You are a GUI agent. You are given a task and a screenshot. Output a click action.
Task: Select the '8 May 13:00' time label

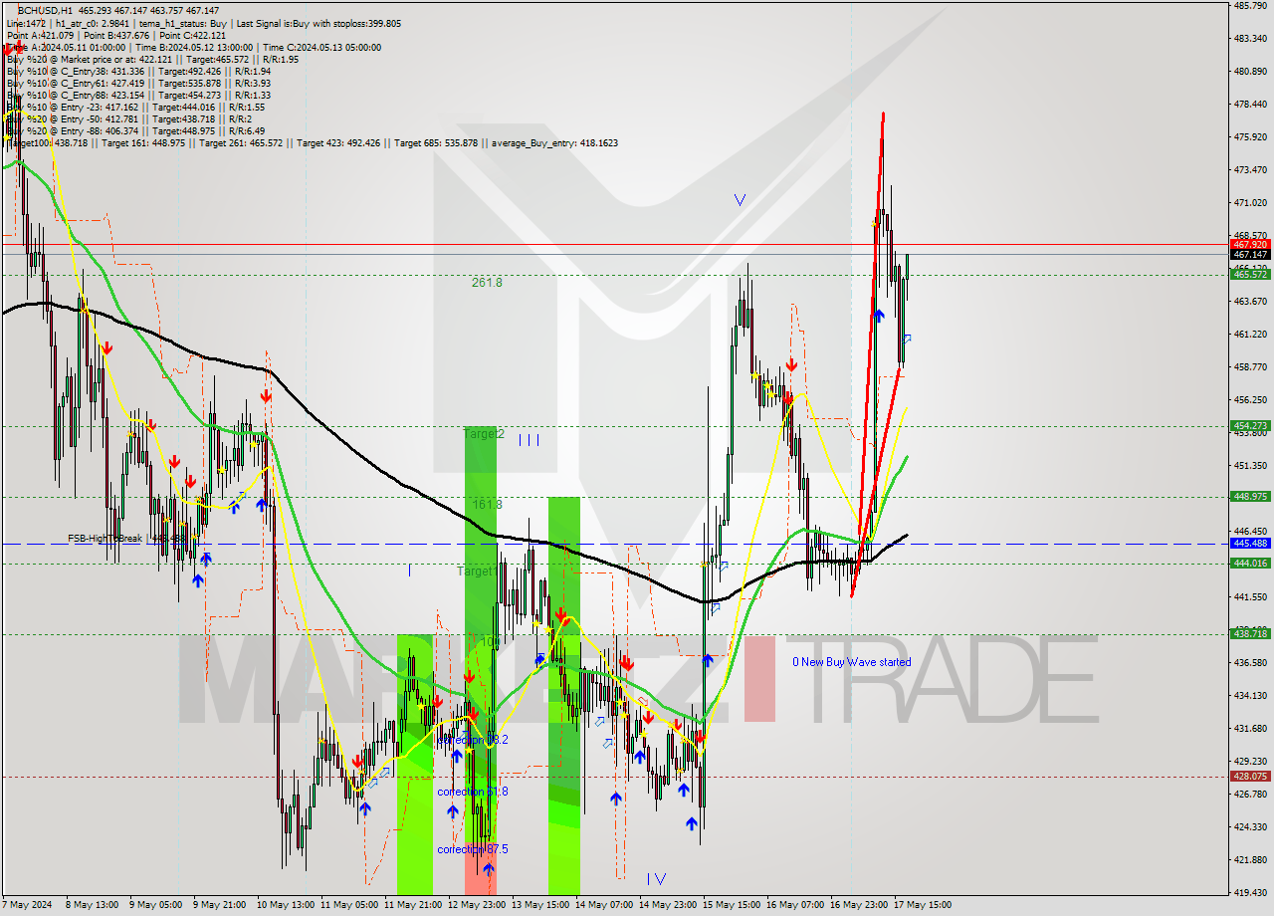pyautogui.click(x=92, y=905)
